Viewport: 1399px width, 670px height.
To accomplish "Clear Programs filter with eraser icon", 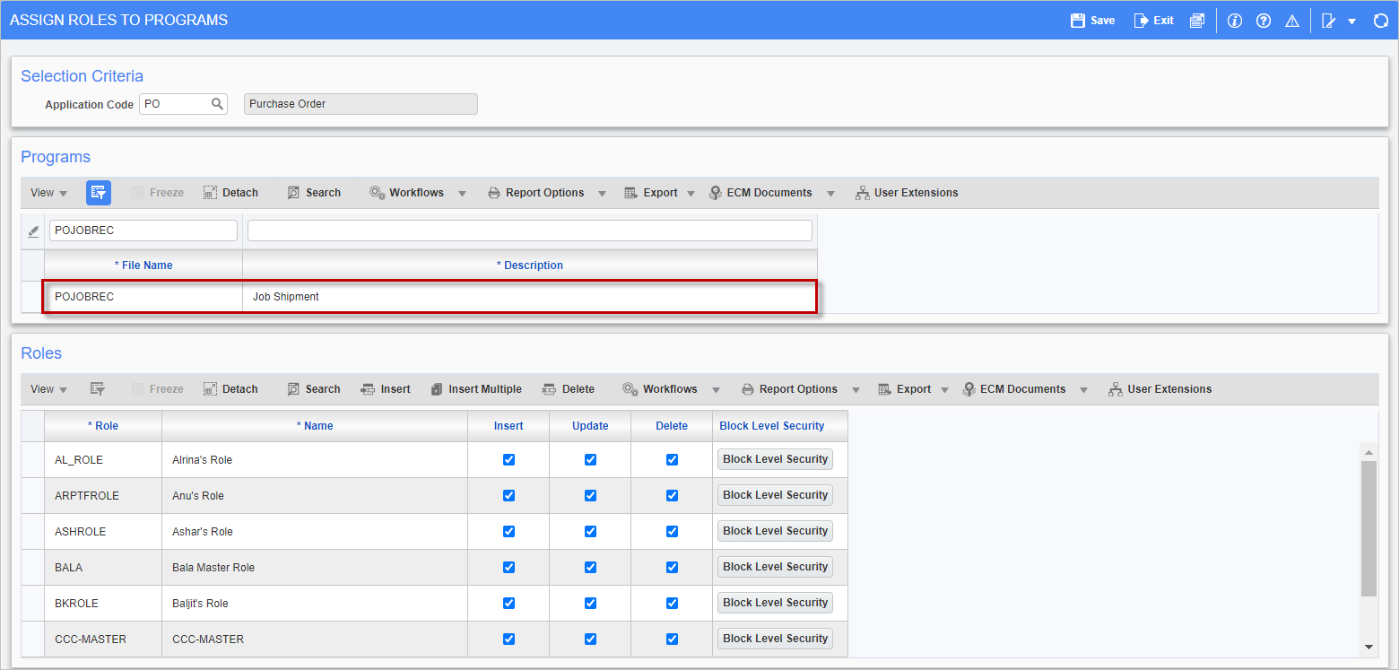I will coord(33,231).
